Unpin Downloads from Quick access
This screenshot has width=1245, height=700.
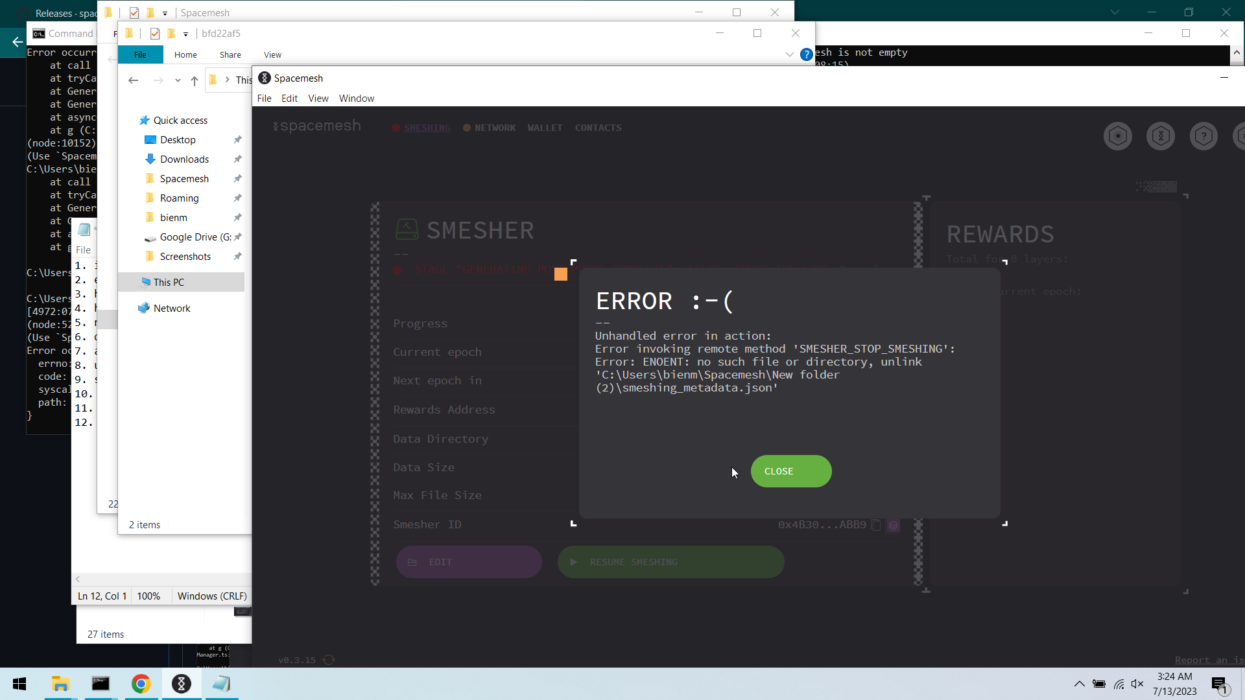237,159
